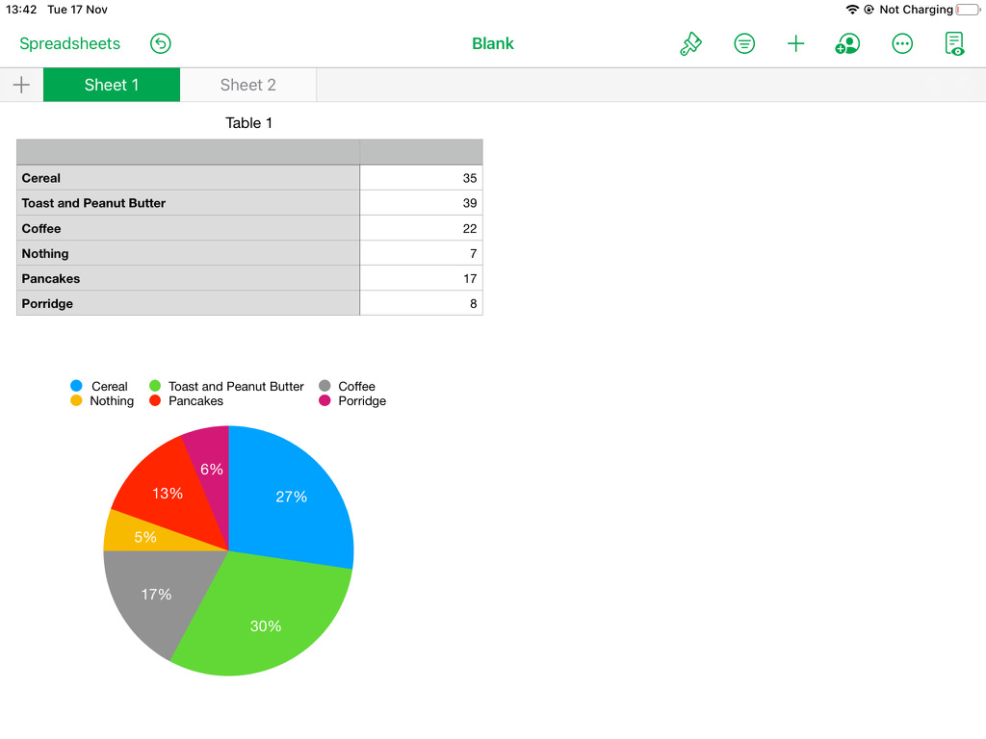
Task: Select the Nothing legend label
Action: tap(112, 401)
